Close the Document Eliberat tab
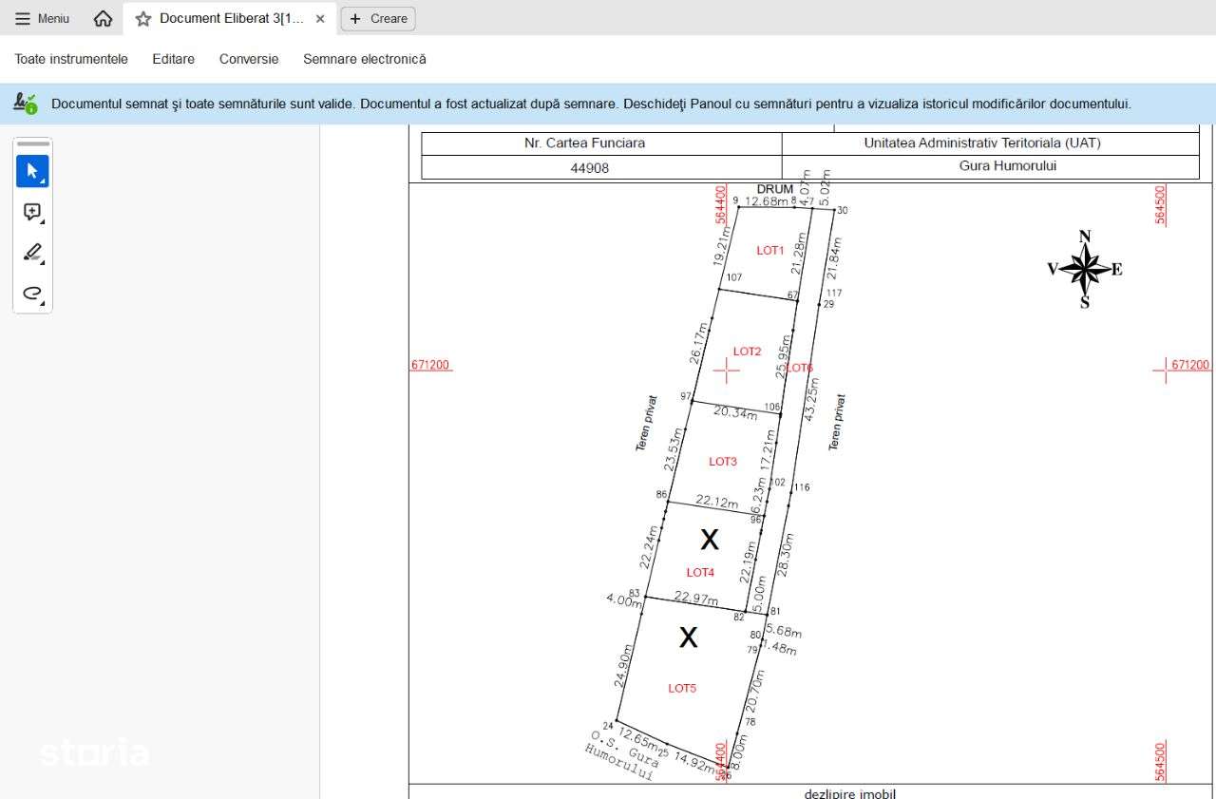This screenshot has height=799, width=1216. coord(320,19)
